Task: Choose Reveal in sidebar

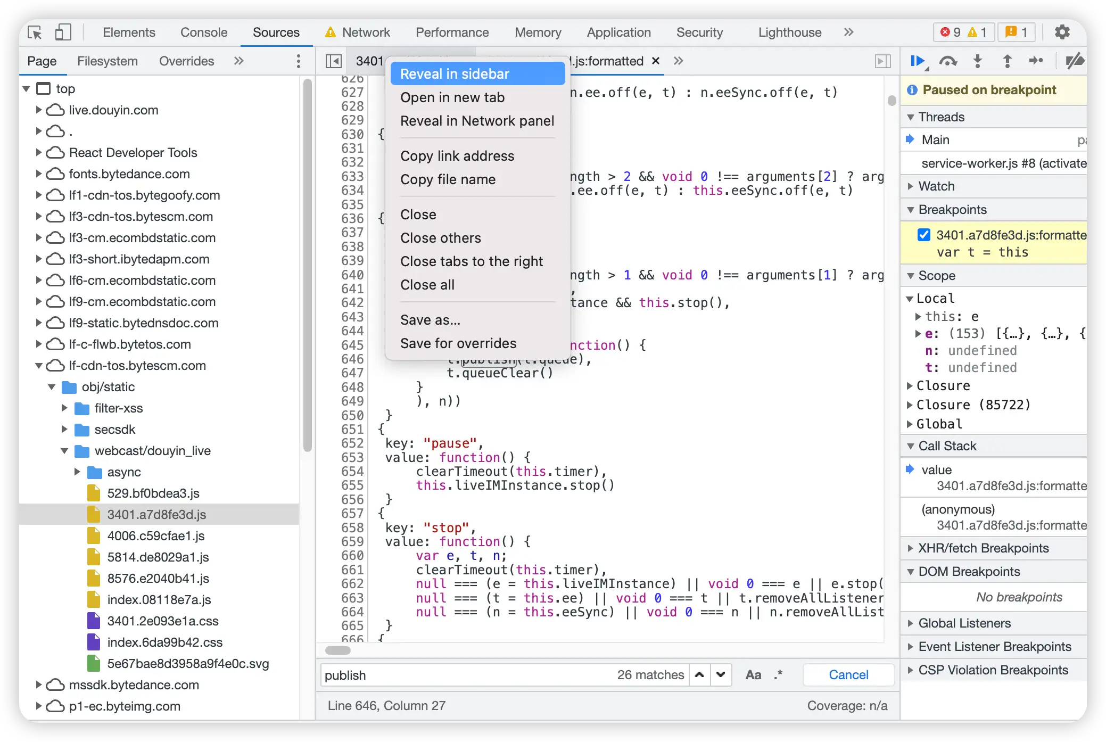Action: (x=477, y=74)
